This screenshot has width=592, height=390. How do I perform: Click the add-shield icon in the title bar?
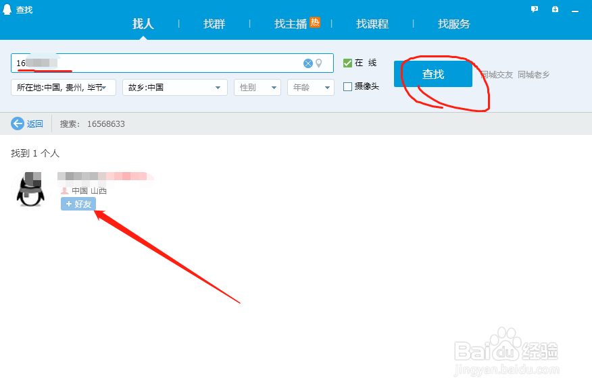[555, 9]
